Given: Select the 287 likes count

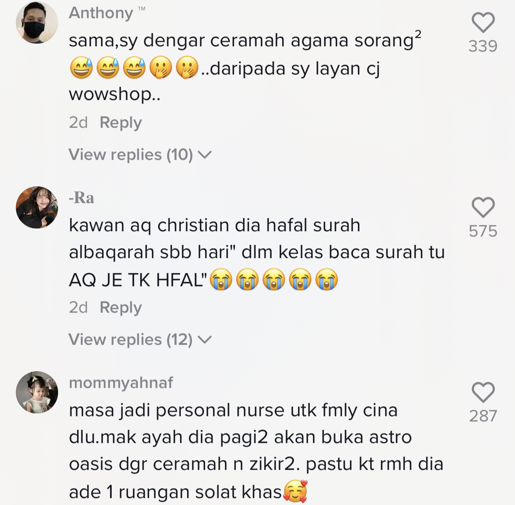Looking at the screenshot, I should click(483, 416).
